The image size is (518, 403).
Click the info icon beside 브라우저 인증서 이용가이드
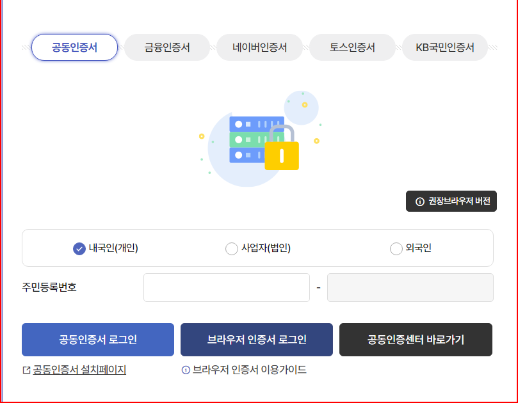[x=186, y=370]
